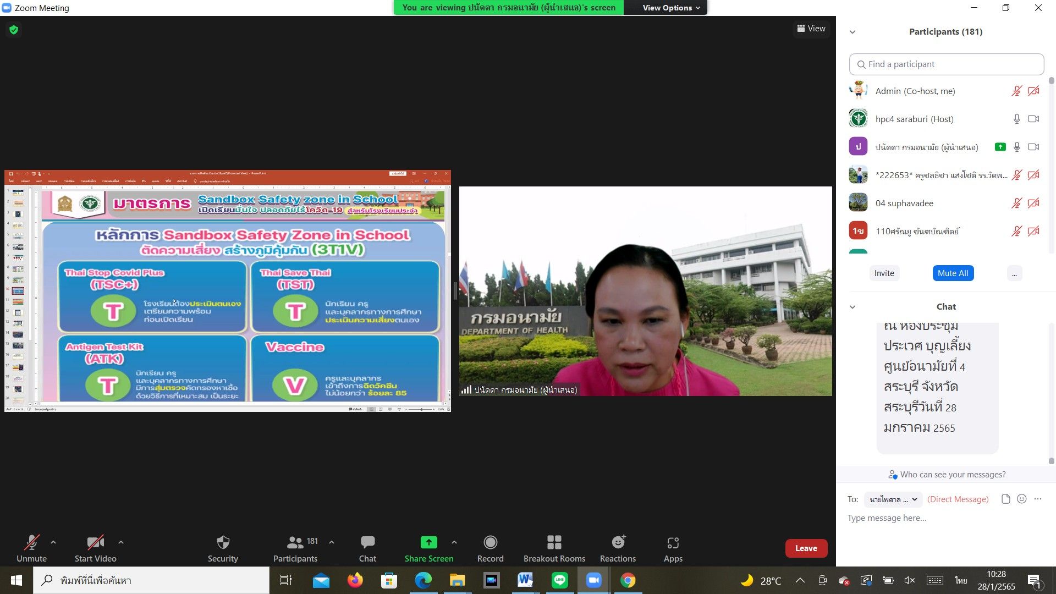Open the Security shield menu
The width and height of the screenshot is (1056, 594).
(223, 548)
